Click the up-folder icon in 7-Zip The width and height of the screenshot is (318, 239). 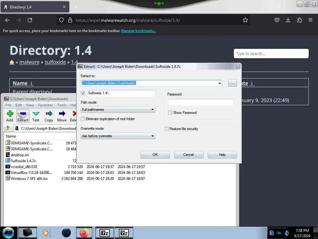tap(7, 128)
